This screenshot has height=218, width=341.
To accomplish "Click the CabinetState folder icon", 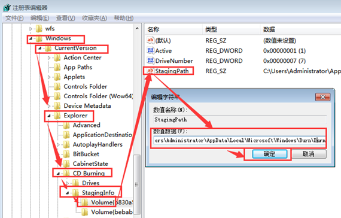I will point(66,163).
